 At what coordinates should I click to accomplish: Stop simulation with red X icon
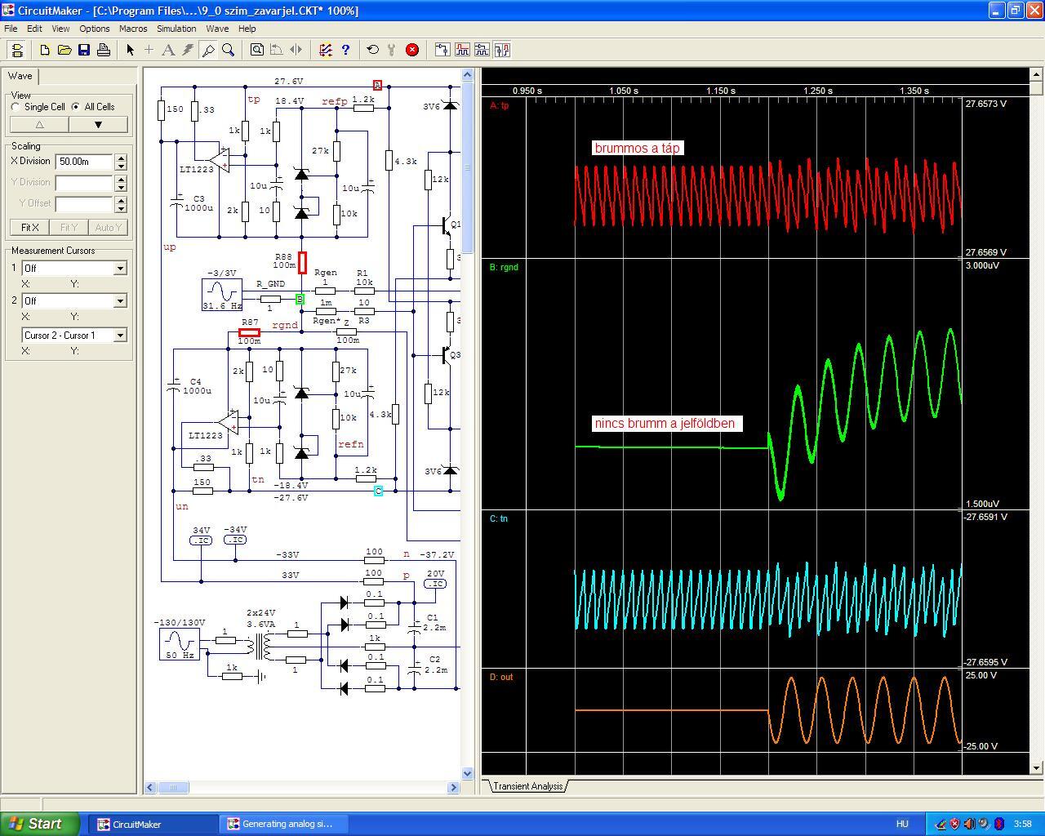(412, 50)
